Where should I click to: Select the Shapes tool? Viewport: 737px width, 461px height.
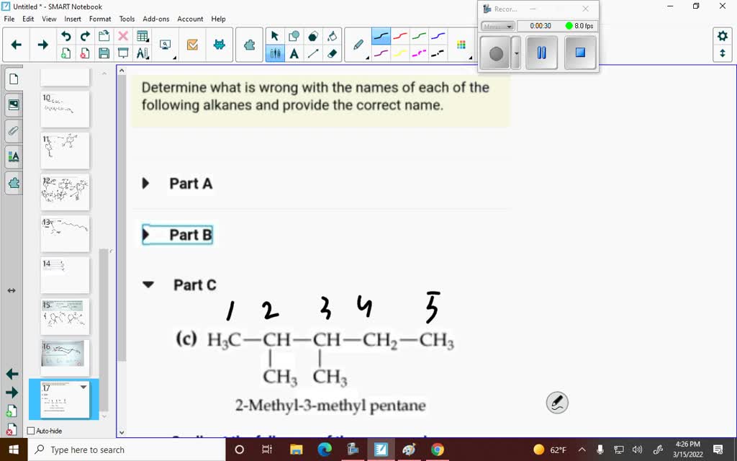(294, 34)
